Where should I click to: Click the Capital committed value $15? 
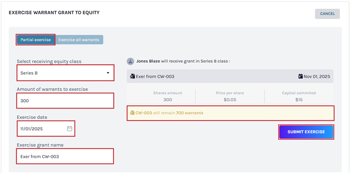[299, 100]
